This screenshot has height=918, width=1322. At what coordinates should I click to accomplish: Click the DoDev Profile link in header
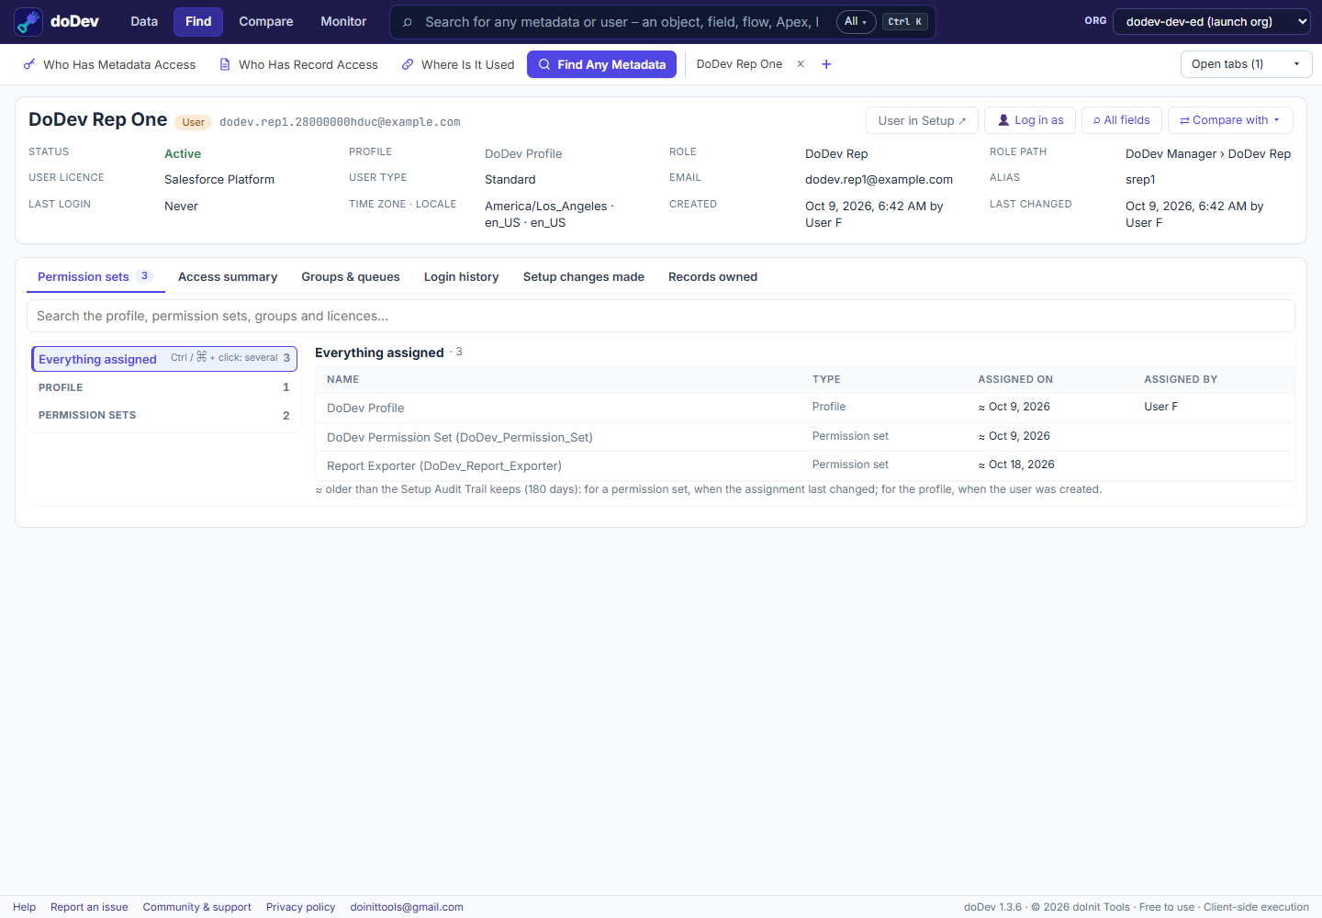coord(523,154)
